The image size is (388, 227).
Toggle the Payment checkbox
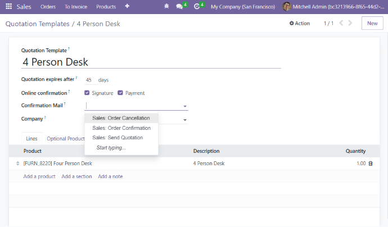pyautogui.click(x=120, y=93)
